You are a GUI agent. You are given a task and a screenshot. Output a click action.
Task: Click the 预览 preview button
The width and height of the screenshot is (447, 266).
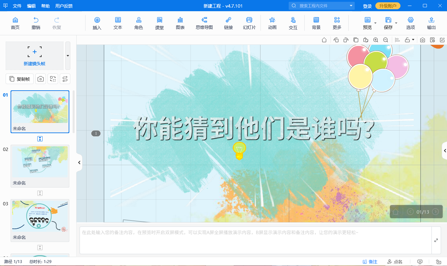(x=367, y=23)
